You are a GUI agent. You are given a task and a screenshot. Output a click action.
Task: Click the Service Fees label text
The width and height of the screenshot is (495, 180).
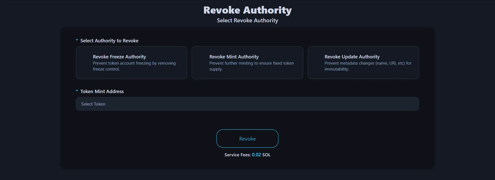click(237, 155)
